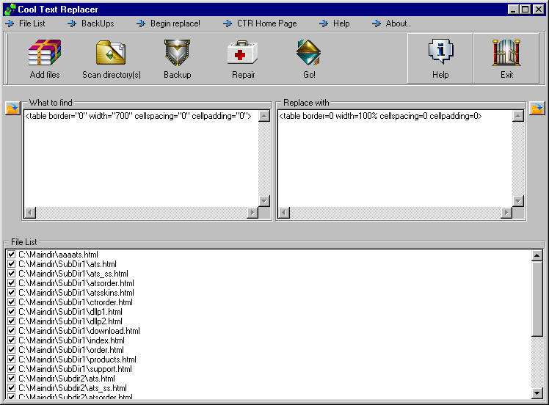Load replace text using right folder icon
The image size is (549, 405).
point(537,108)
